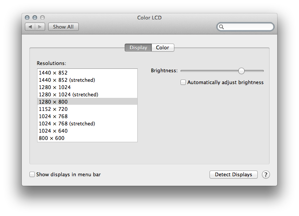Switch to the Color tab
Image resolution: width=299 pixels, height=216 pixels.
click(x=162, y=47)
